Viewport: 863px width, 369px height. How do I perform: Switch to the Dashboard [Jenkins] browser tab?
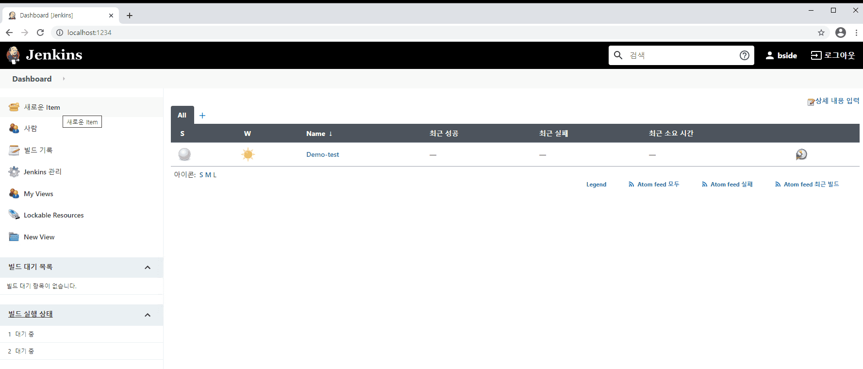[x=60, y=15]
